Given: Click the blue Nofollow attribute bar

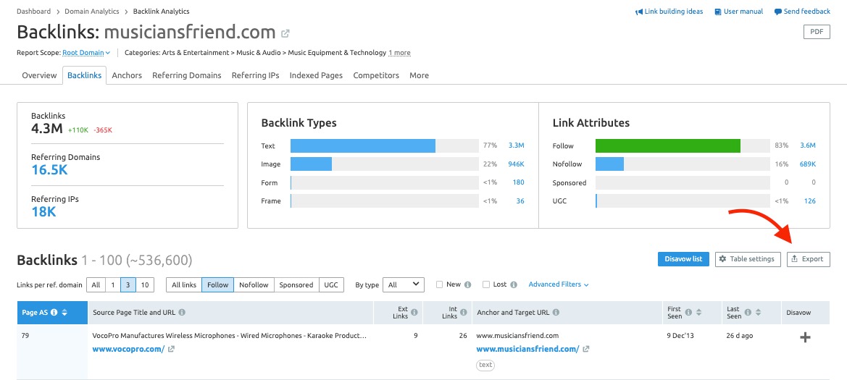Looking at the screenshot, I should [610, 164].
